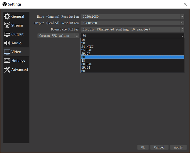
Task: Click the Apply button
Action: pos(178,147)
